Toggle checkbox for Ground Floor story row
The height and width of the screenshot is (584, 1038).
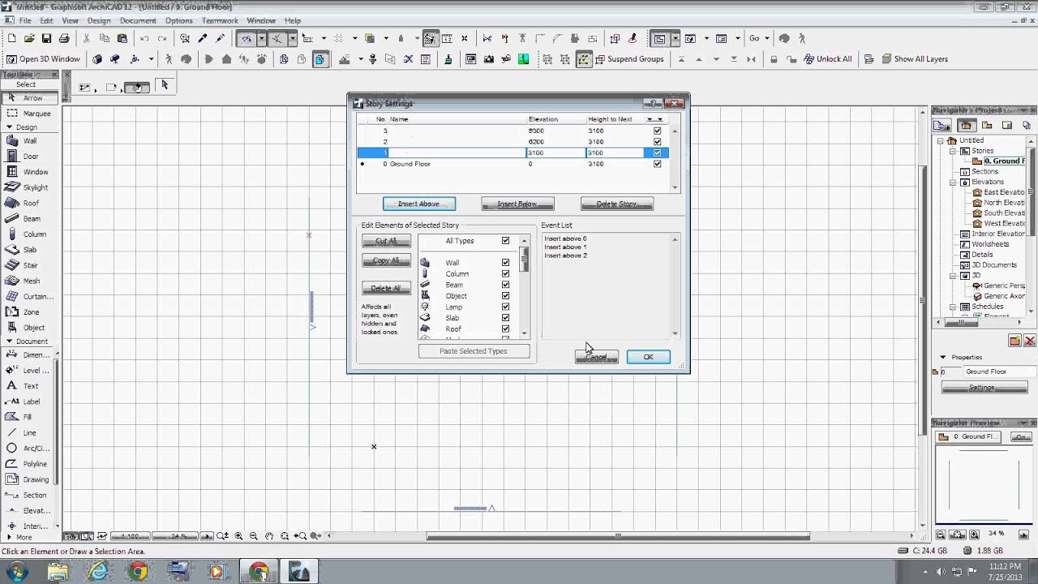pyautogui.click(x=657, y=164)
